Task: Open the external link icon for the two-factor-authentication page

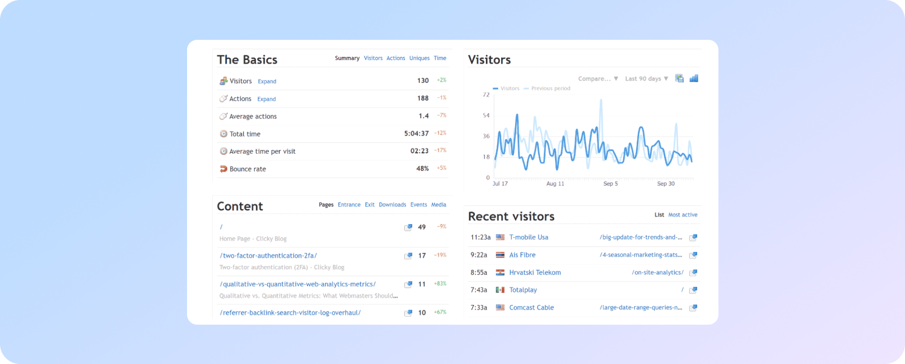Action: [x=408, y=256]
